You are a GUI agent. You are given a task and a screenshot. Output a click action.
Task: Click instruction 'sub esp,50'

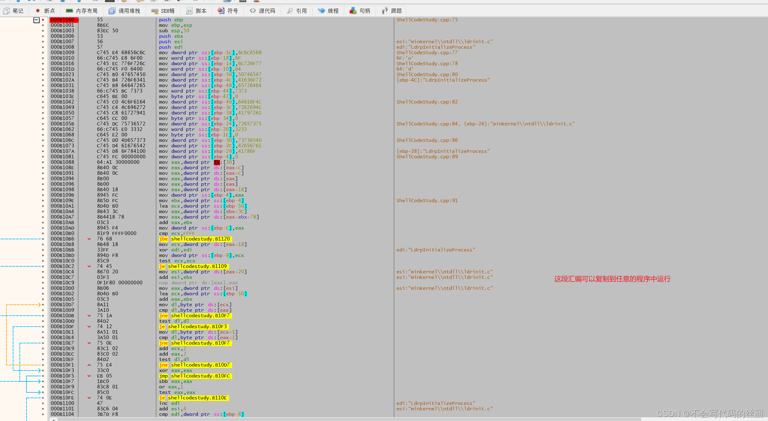174,31
